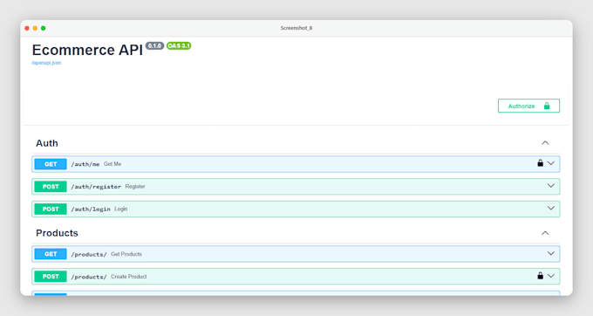This screenshot has width=593, height=316.
Task: Click the GET badge of /products/
Action: pos(51,254)
